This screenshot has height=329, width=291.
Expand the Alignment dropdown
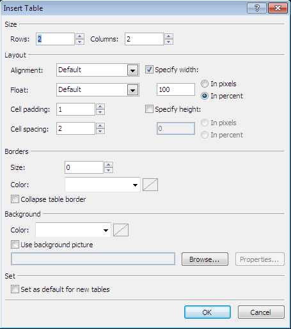pos(132,70)
